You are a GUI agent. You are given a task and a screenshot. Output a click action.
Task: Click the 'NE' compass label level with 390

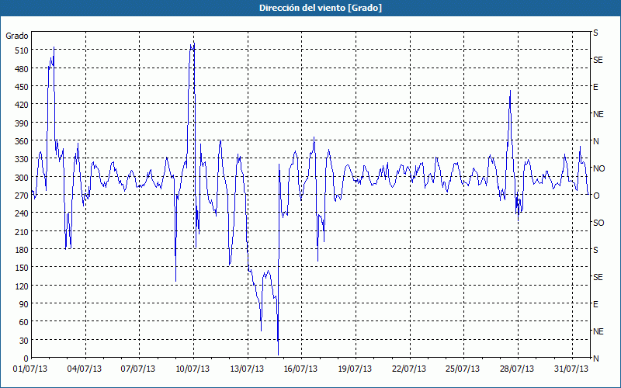[598, 114]
